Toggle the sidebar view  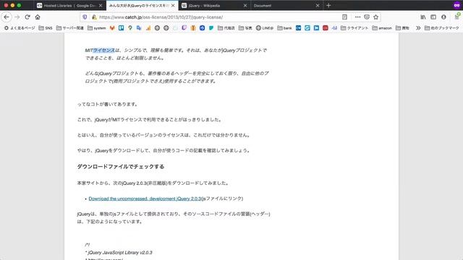point(433,17)
